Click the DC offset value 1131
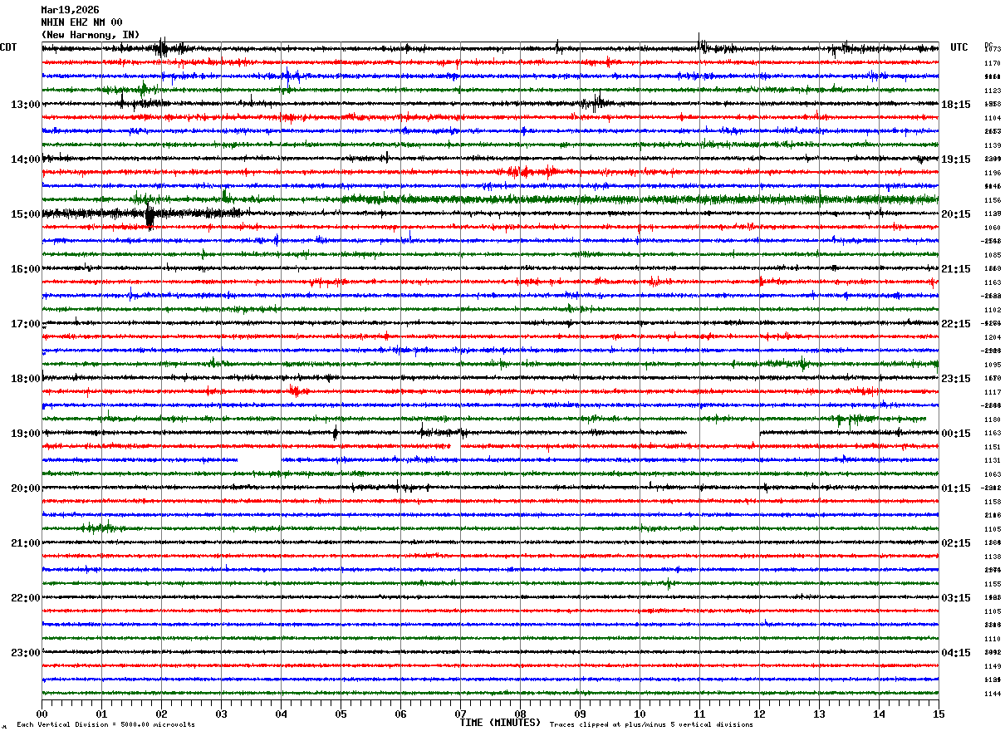The height and width of the screenshot is (736, 1005). click(x=993, y=460)
